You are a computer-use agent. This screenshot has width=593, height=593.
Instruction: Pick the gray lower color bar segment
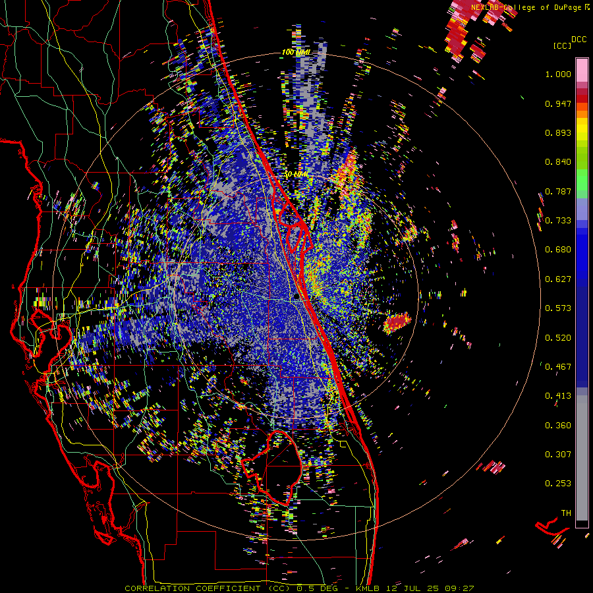pos(582,458)
